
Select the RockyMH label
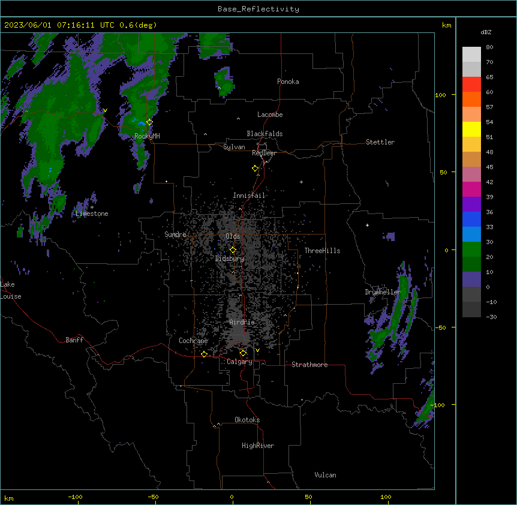pos(147,136)
